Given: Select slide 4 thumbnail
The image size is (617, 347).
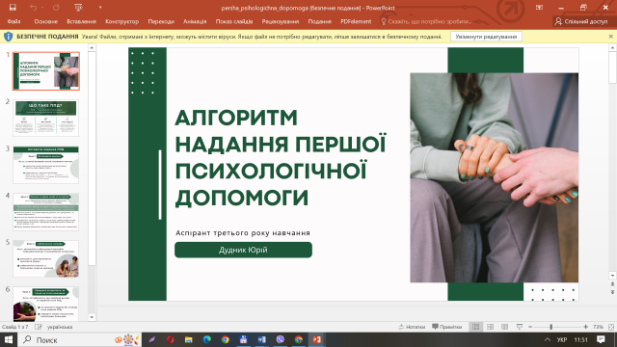Looking at the screenshot, I should point(46,212).
